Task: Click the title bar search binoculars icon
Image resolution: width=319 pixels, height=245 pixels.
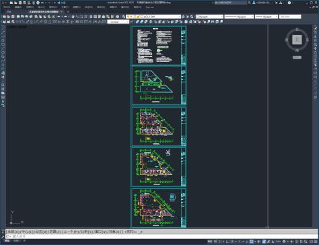Action: 249,3
